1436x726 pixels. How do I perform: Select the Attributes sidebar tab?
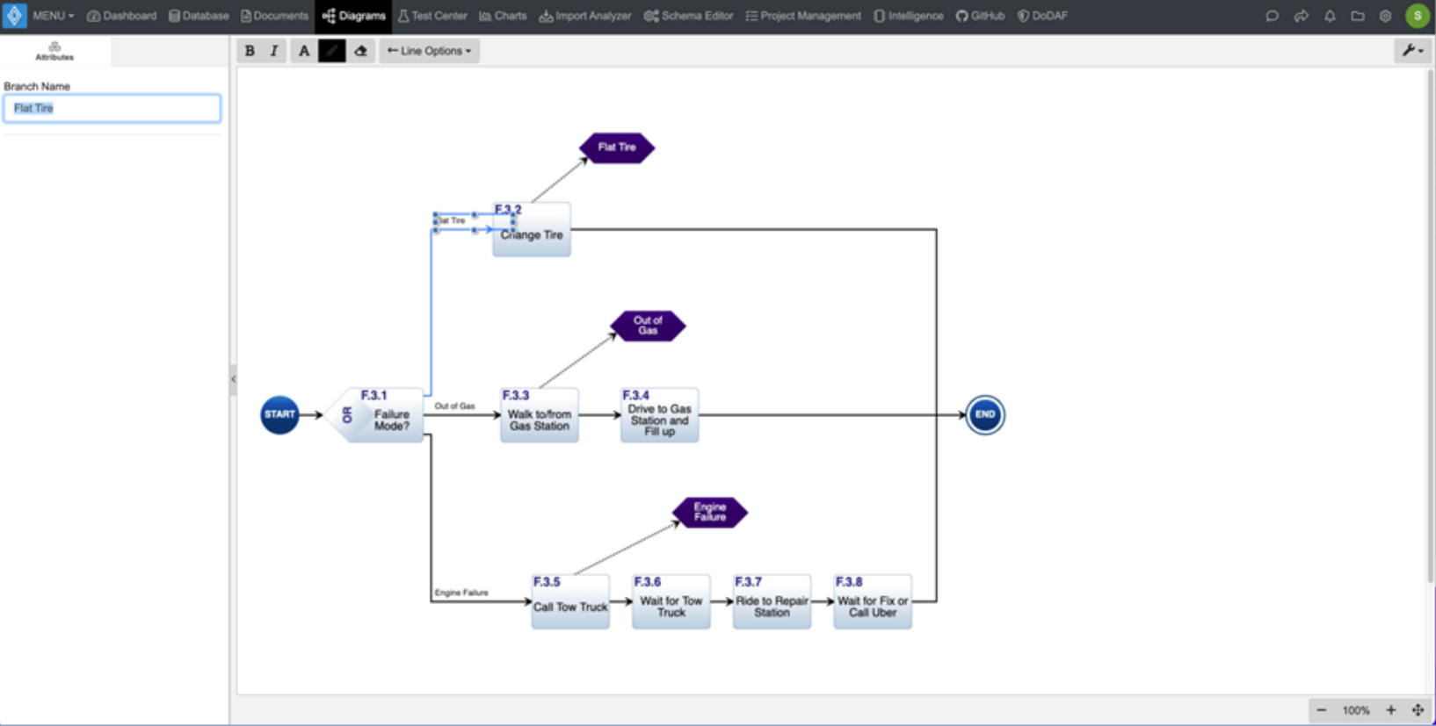[54, 51]
